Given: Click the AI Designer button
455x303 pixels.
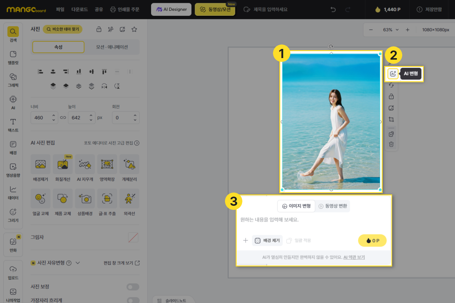Looking at the screenshot, I should [171, 9].
